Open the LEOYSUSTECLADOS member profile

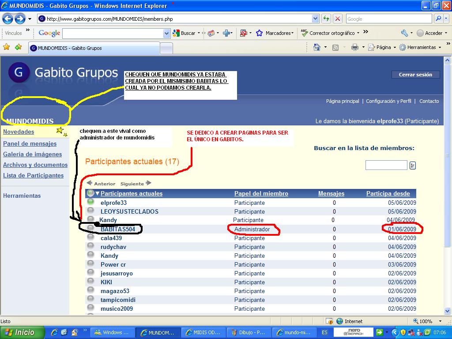tap(129, 211)
